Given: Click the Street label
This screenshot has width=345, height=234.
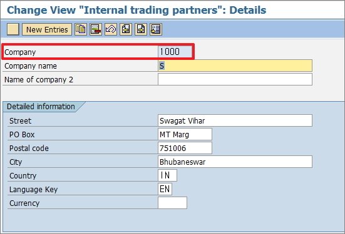Looking at the screenshot, I should pyautogui.click(x=20, y=121).
